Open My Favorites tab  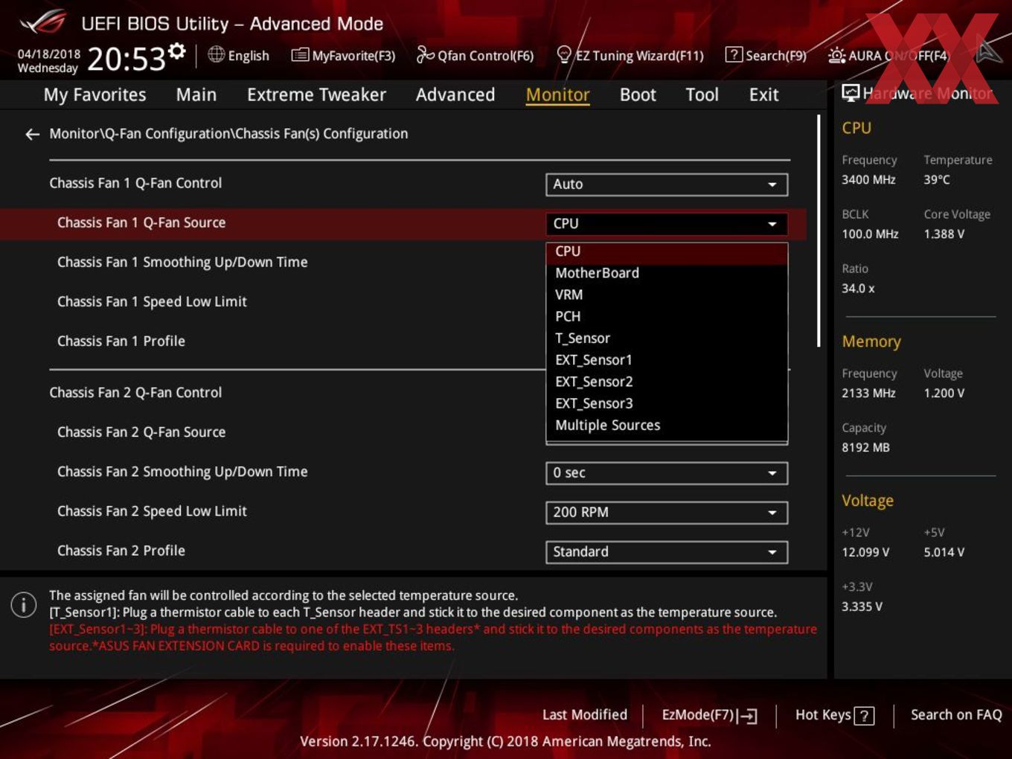tap(95, 95)
